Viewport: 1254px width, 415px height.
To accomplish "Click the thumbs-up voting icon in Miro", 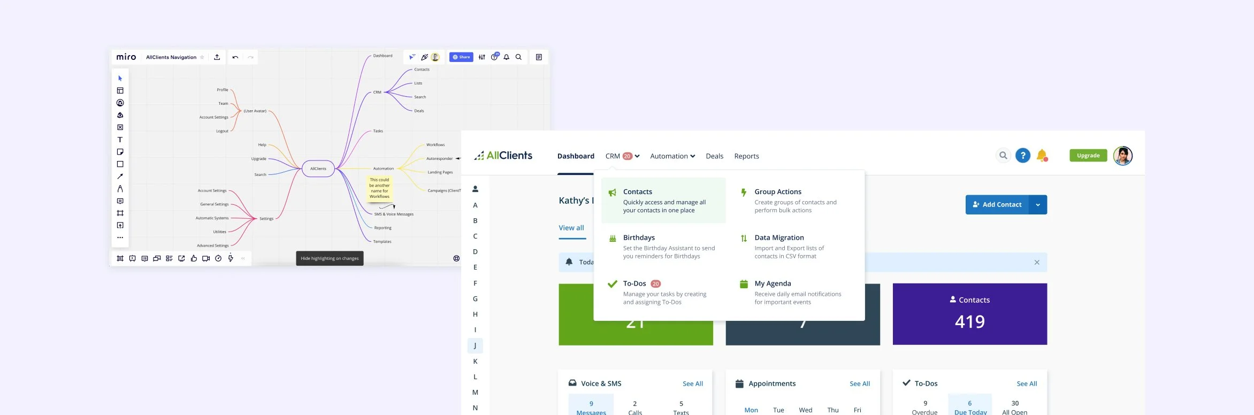I will coord(194,258).
